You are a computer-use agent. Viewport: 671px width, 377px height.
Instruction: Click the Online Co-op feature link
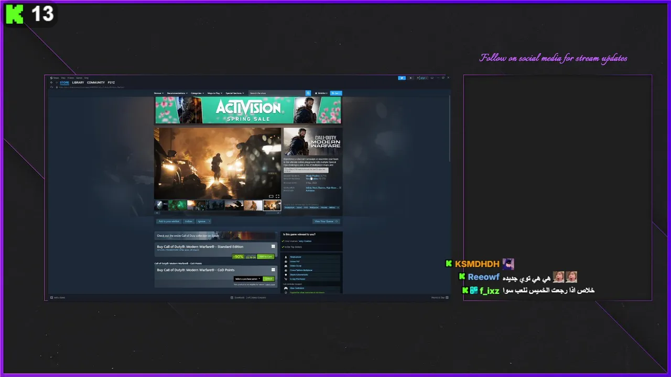coord(296,266)
